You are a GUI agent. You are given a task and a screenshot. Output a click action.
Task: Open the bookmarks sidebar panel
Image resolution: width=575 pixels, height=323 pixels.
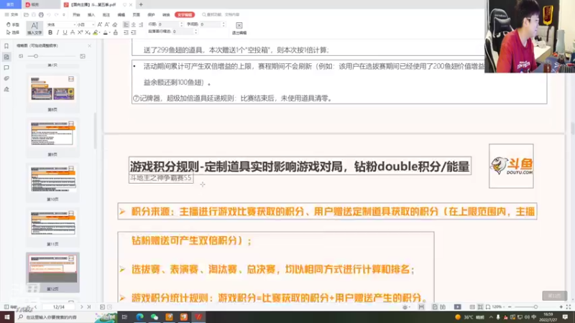6,46
